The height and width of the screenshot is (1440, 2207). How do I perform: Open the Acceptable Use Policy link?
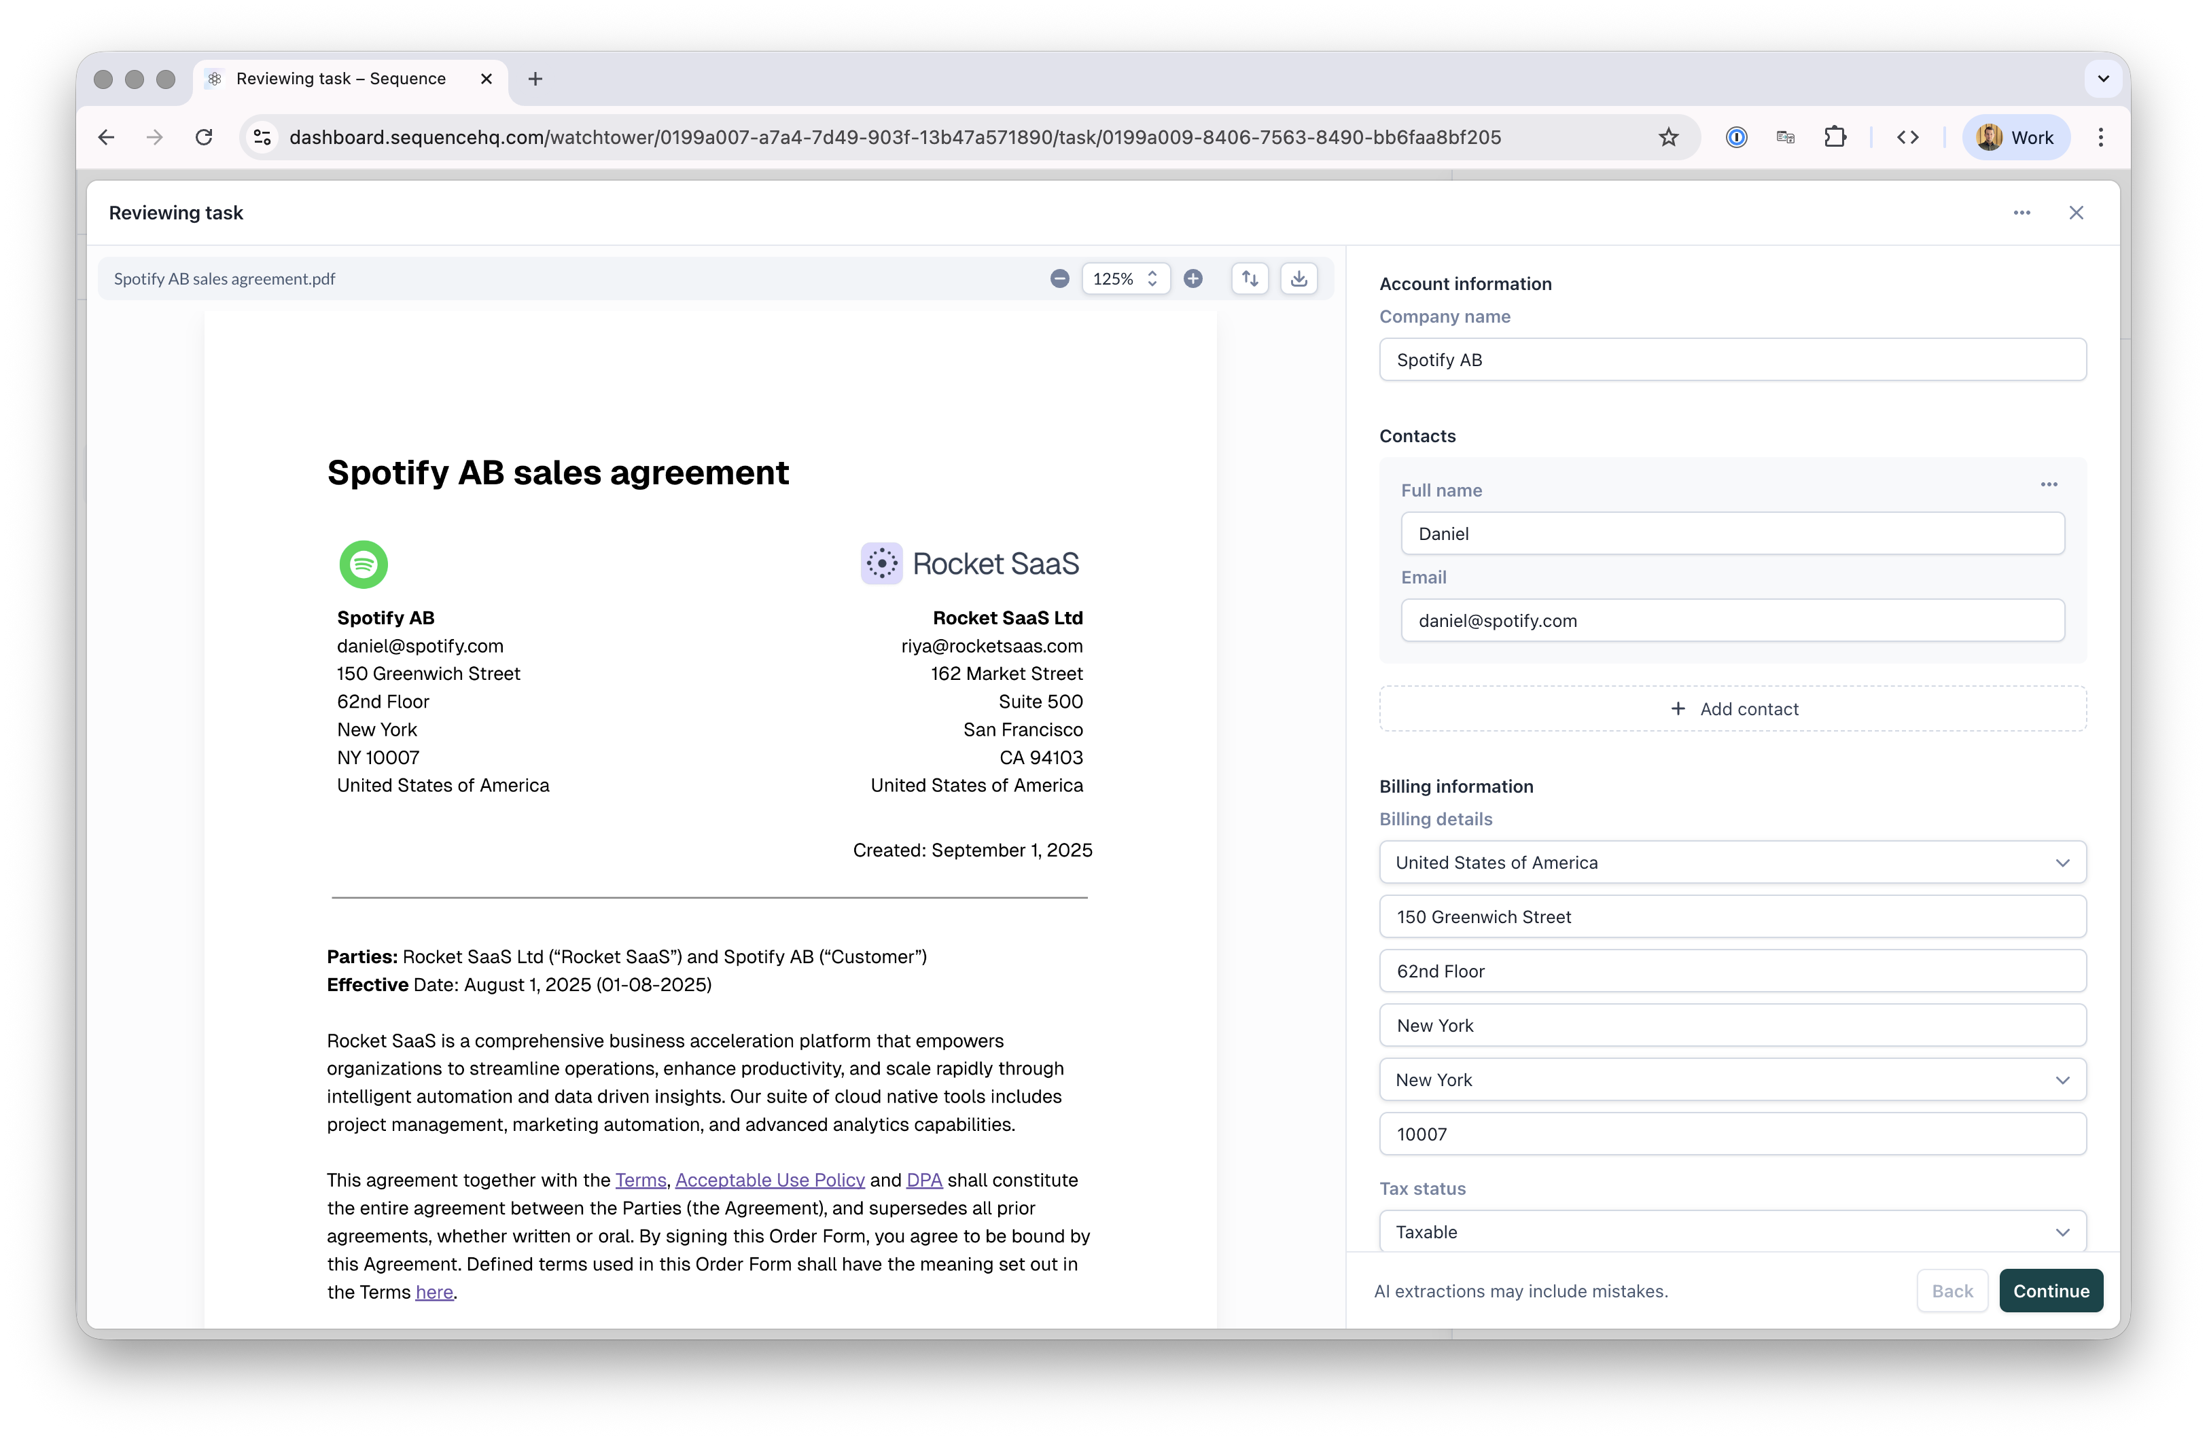(x=770, y=1179)
